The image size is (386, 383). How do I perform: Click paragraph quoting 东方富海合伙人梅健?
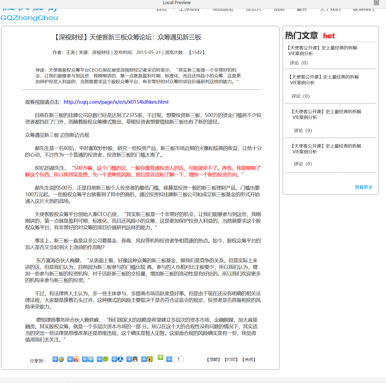143,270
